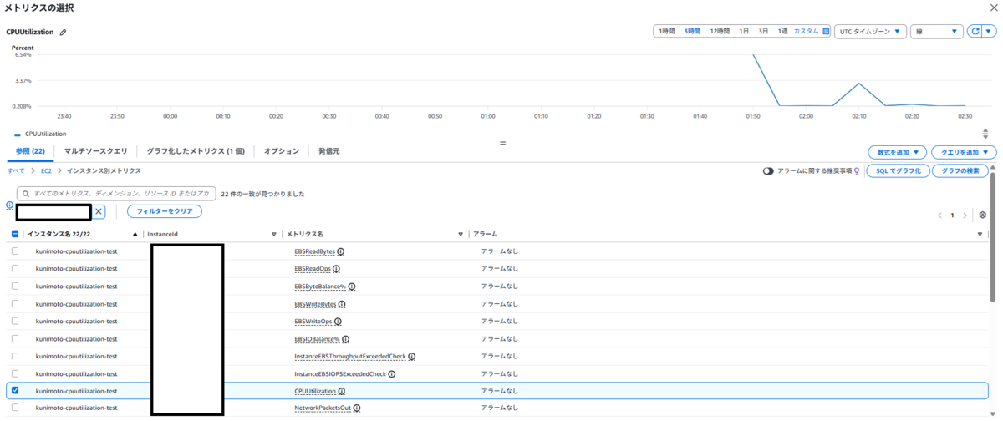Edit the CPUUtilization graph title pencil icon
Image resolution: width=1003 pixels, height=421 pixels.
64,32
